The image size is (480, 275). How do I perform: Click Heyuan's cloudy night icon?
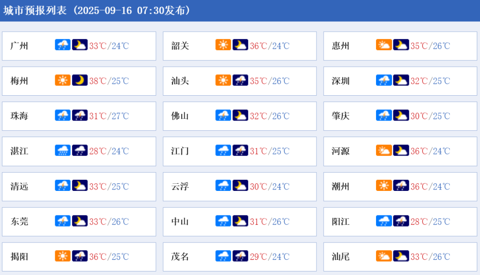pos(401,150)
